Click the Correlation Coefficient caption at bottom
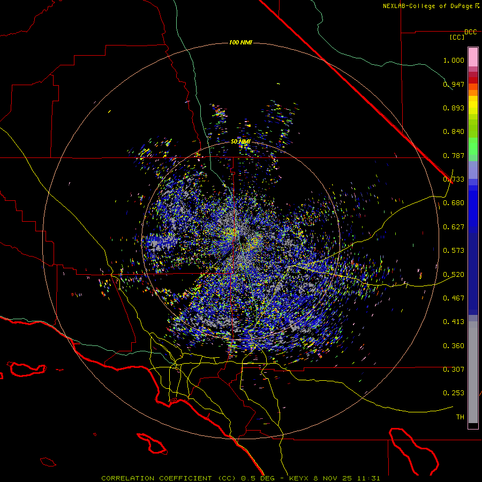This screenshot has width=482, height=482. [240, 478]
